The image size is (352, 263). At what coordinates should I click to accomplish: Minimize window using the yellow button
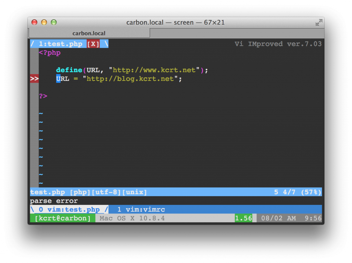click(44, 22)
